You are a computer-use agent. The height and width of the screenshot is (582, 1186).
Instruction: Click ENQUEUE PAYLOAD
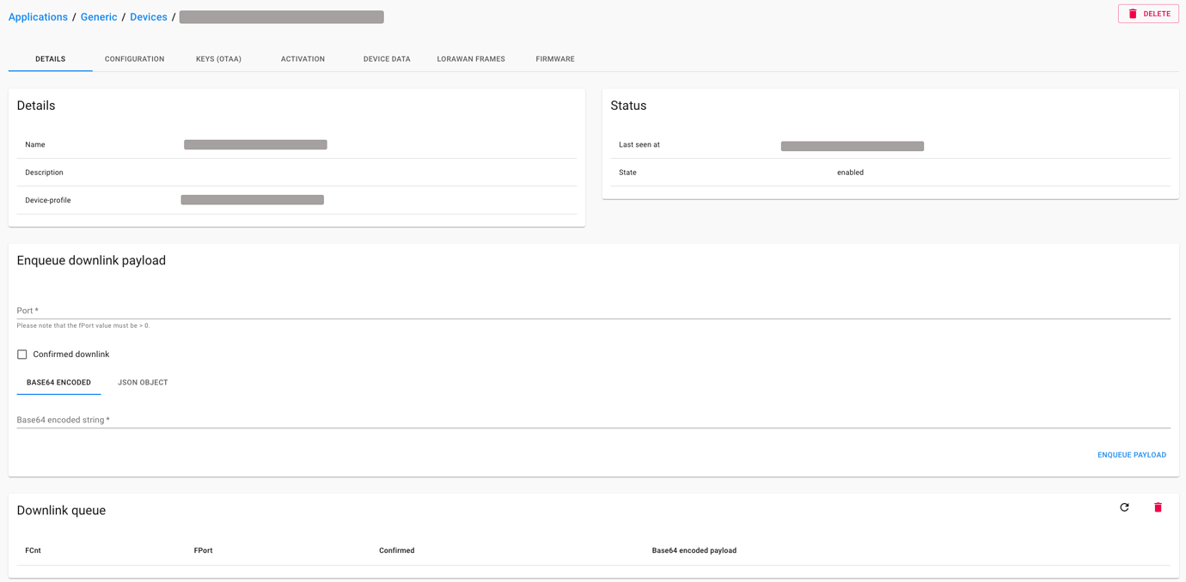1131,454
